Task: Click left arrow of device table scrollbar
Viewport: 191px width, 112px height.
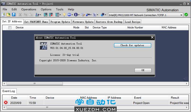Action: (x=5, y=84)
